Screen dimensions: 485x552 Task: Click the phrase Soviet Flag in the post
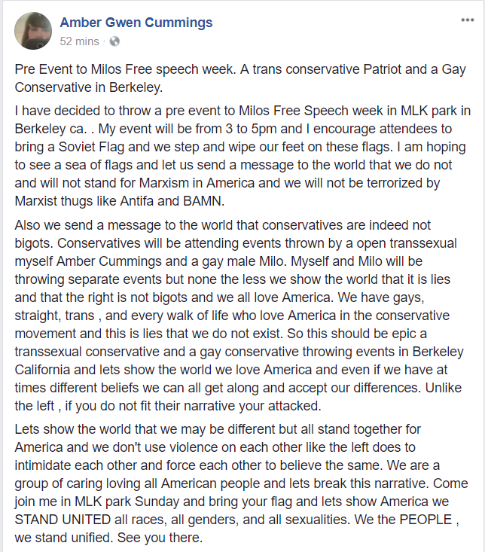coord(91,147)
